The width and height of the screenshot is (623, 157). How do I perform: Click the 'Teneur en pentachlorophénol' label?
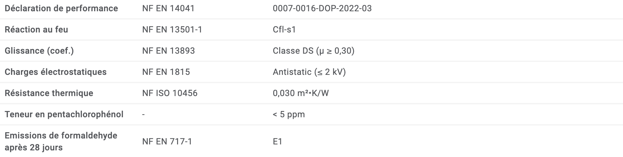tap(64, 114)
